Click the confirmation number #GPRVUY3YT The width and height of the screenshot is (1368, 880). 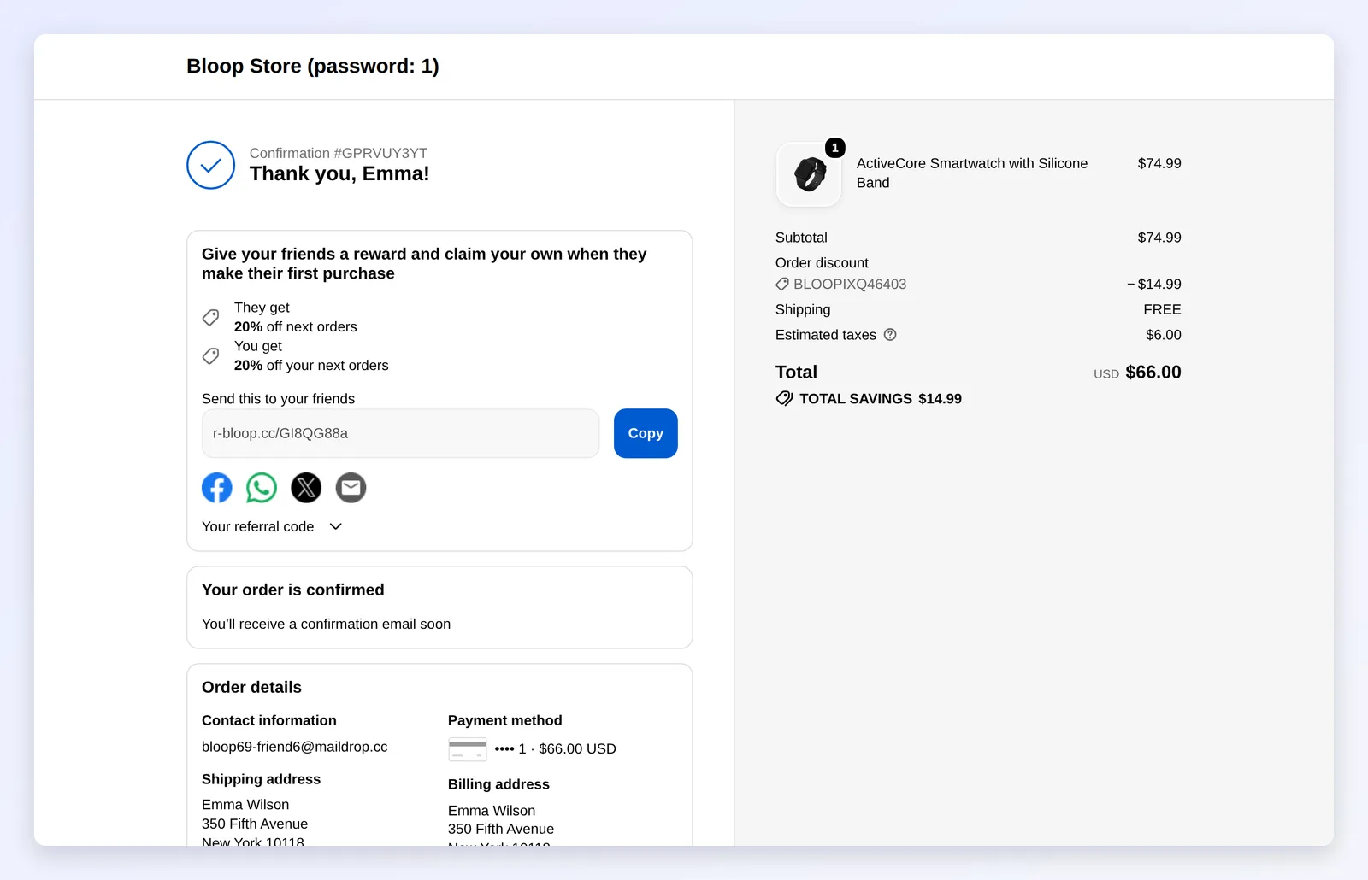[x=380, y=154]
